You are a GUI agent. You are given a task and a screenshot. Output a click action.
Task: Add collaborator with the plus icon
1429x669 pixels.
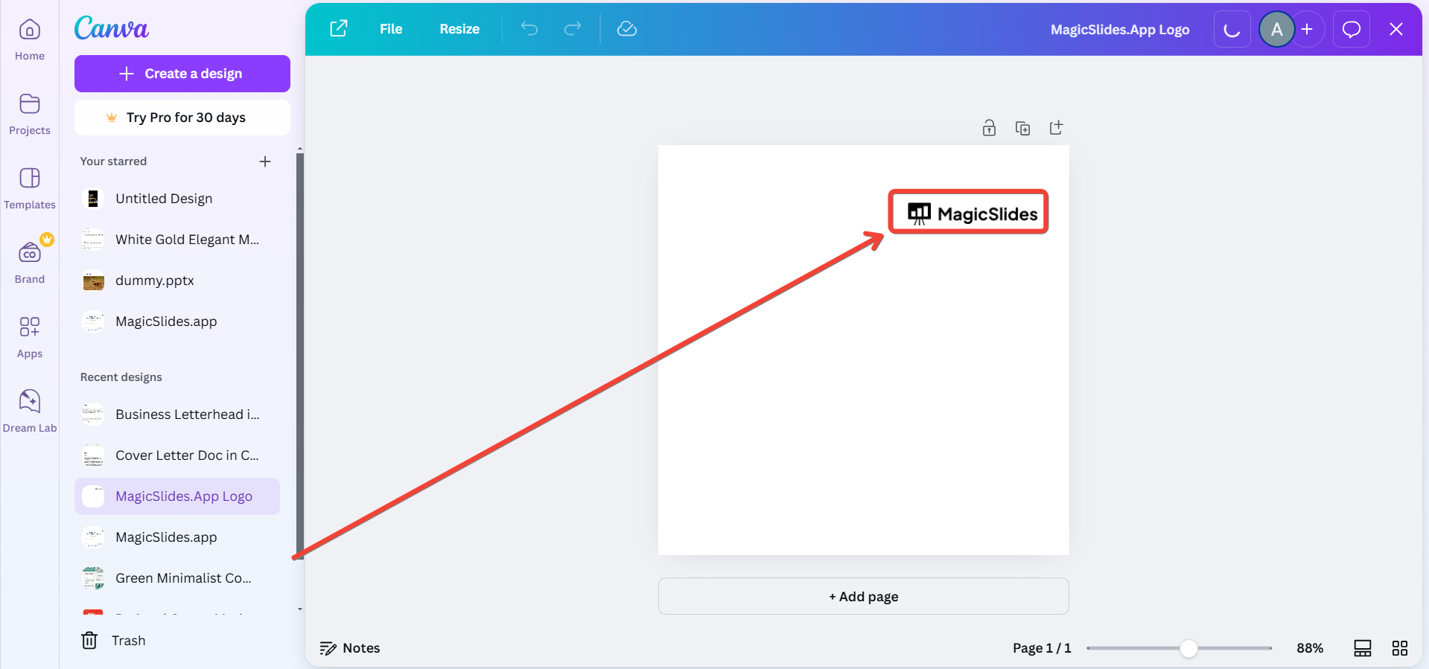click(x=1308, y=29)
